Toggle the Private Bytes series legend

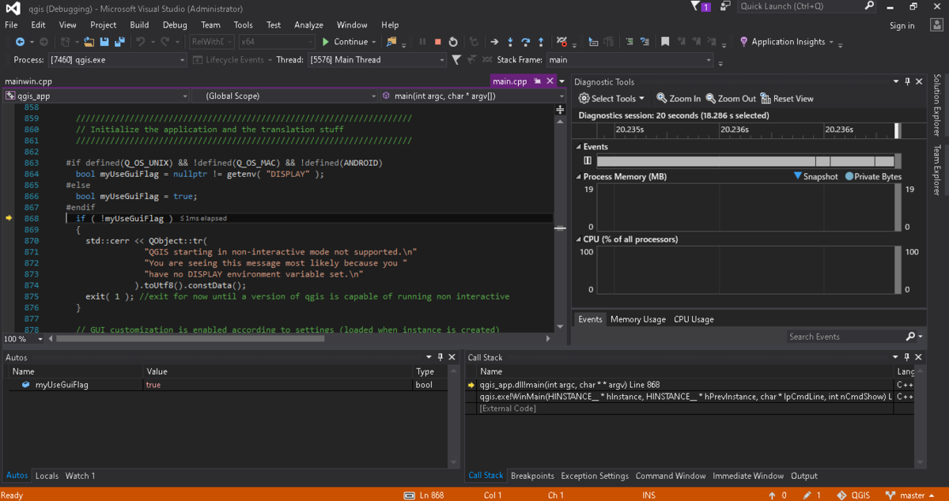[x=873, y=177]
